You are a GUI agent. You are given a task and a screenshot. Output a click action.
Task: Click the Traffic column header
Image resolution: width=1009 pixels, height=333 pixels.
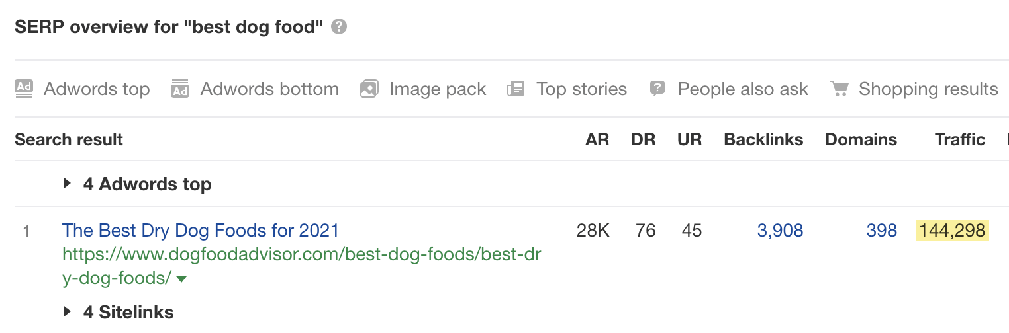959,139
